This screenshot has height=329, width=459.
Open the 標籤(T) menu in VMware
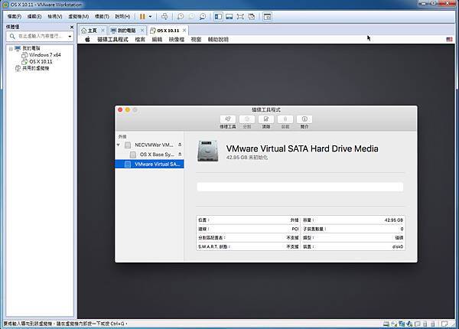pos(102,17)
